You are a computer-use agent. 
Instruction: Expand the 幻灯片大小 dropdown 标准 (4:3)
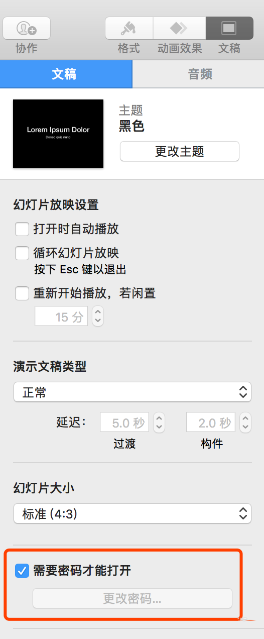(133, 513)
